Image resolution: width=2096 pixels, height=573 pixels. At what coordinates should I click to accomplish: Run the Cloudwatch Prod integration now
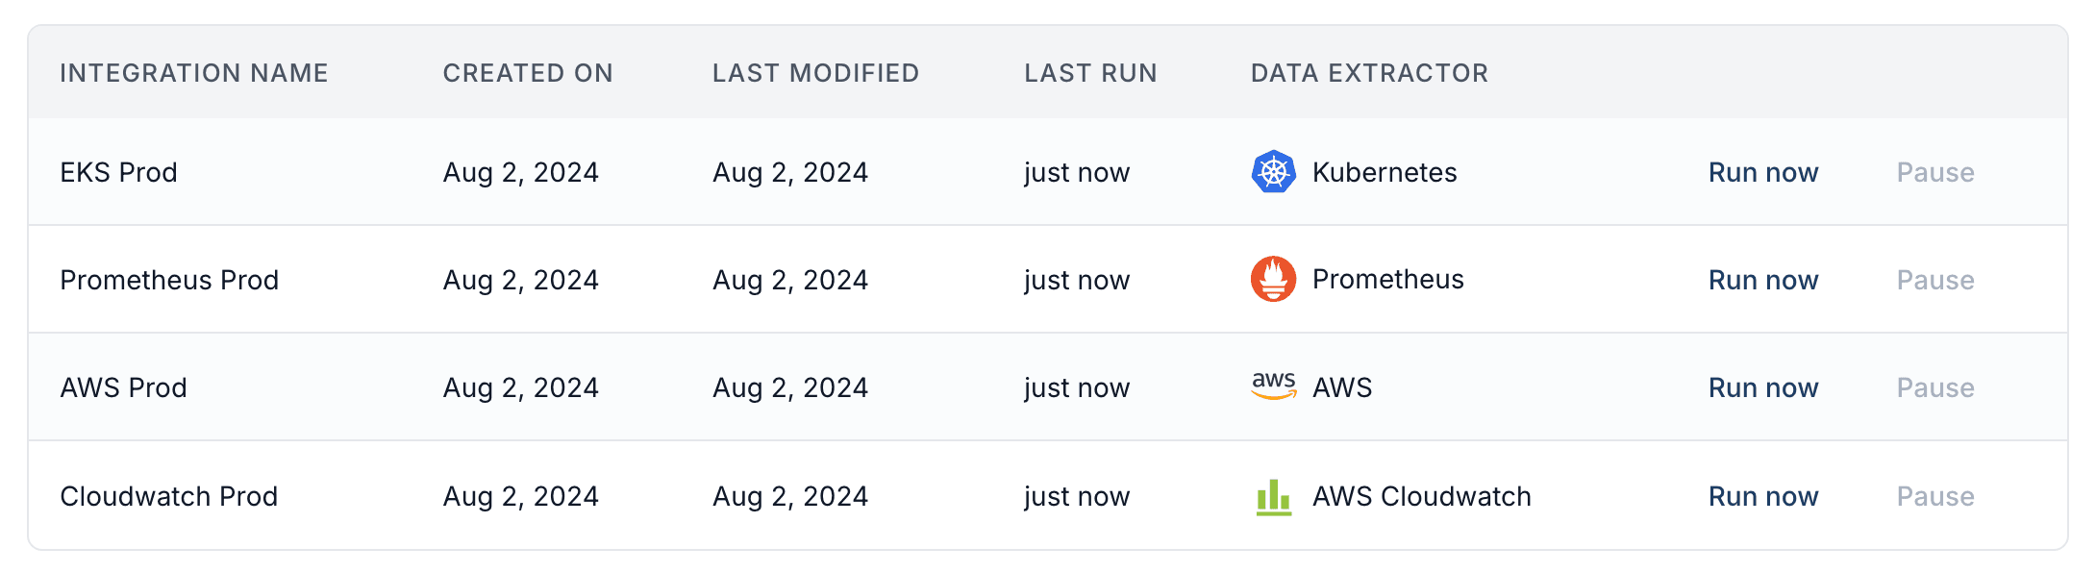point(1763,496)
